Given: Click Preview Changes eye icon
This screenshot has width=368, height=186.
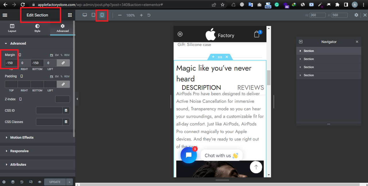Looking at the screenshot, I should tap(40, 182).
